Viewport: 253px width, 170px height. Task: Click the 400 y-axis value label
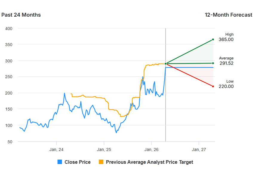tap(9, 29)
